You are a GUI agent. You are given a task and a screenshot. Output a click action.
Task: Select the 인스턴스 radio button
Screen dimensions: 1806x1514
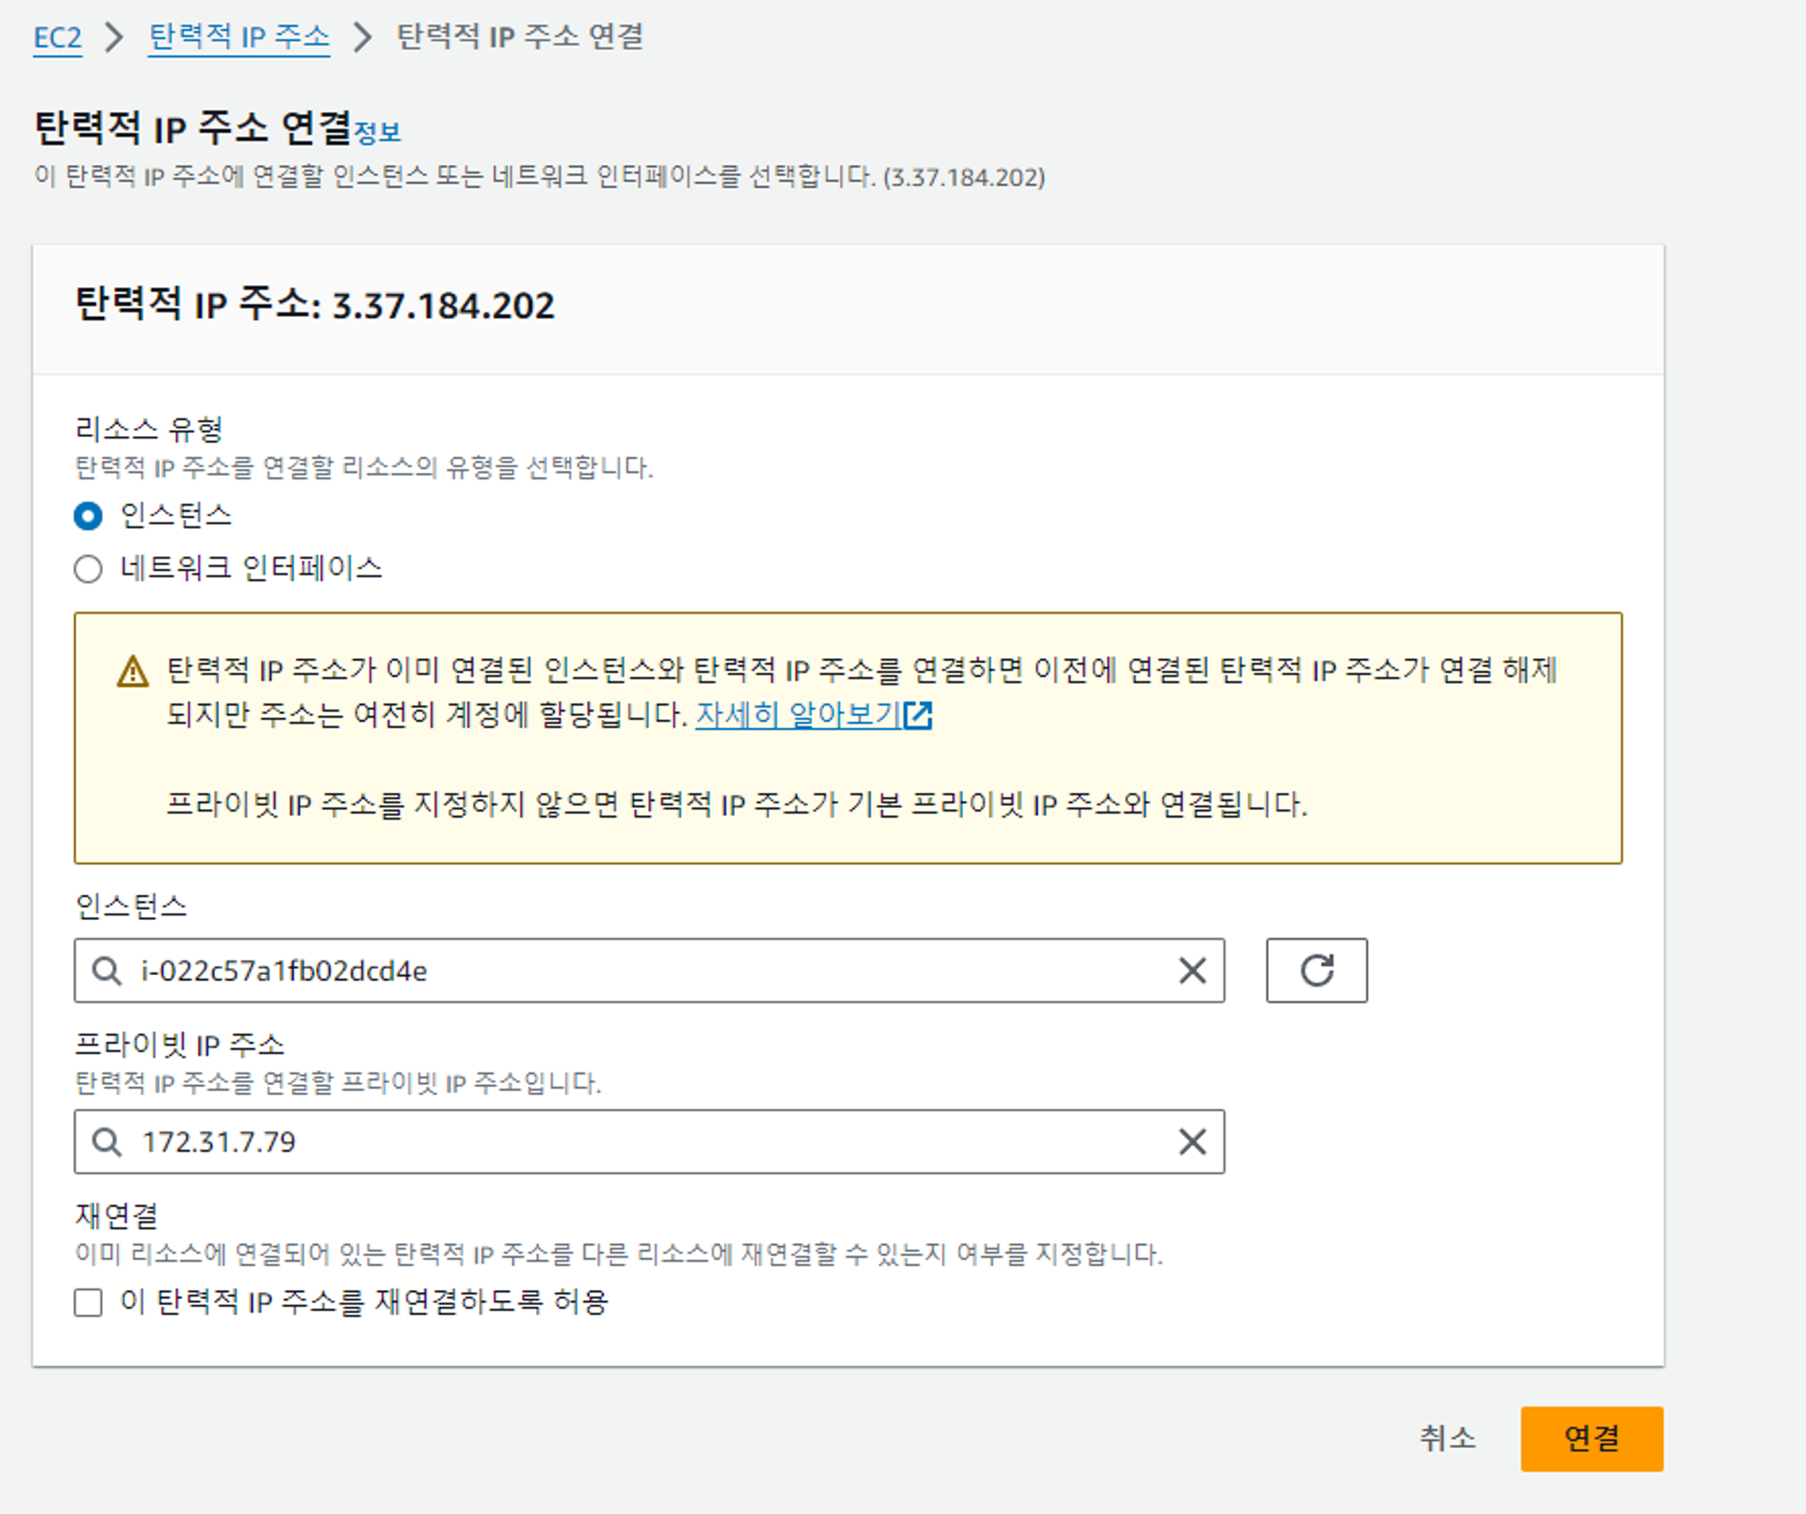pyautogui.click(x=88, y=516)
